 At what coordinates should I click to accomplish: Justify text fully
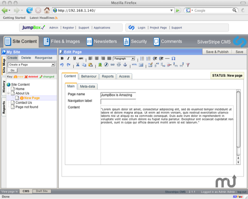(x=109, y=59)
